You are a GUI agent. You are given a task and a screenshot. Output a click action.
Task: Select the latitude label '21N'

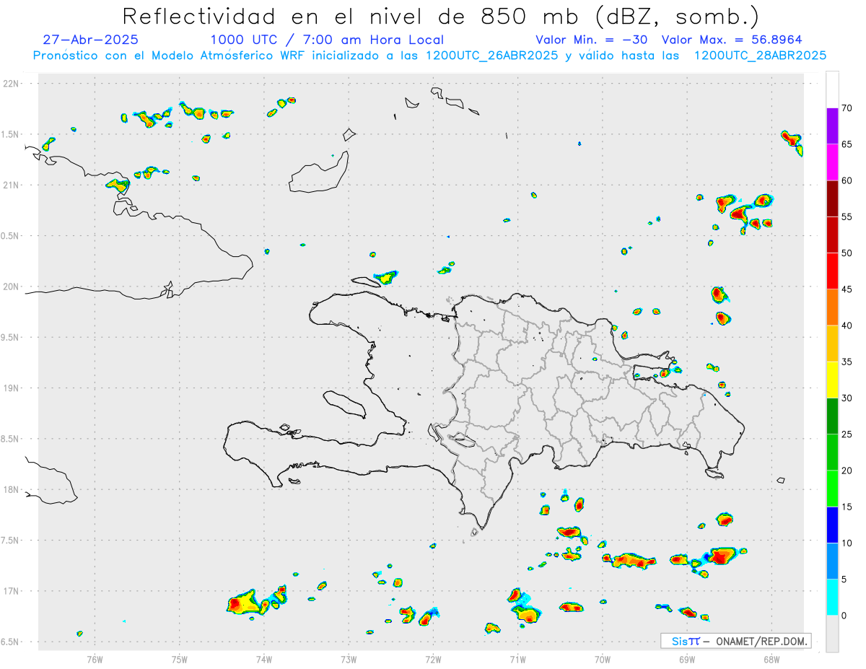point(12,185)
